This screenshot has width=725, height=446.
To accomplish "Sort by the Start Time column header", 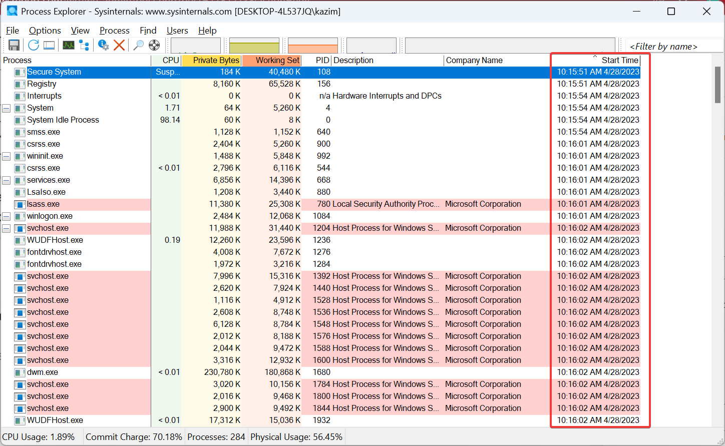I will 596,60.
